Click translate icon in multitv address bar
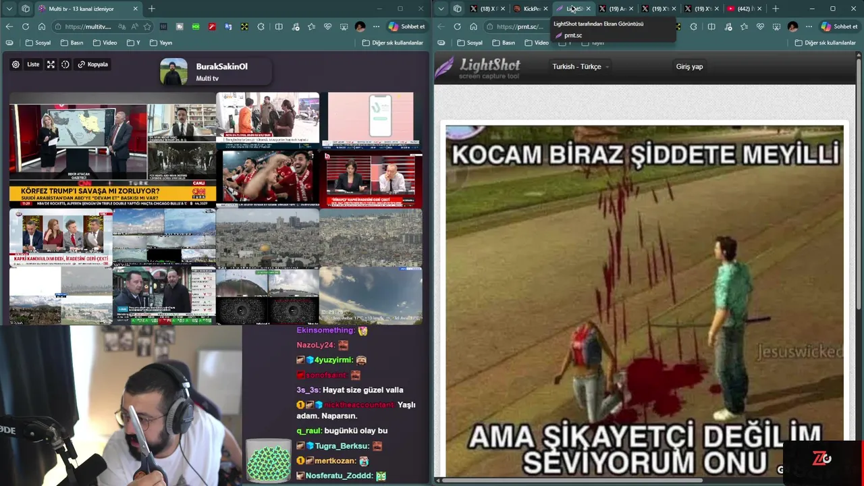 click(122, 27)
